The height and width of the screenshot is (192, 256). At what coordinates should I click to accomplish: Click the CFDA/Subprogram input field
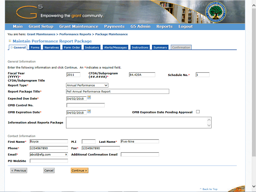point(142,75)
